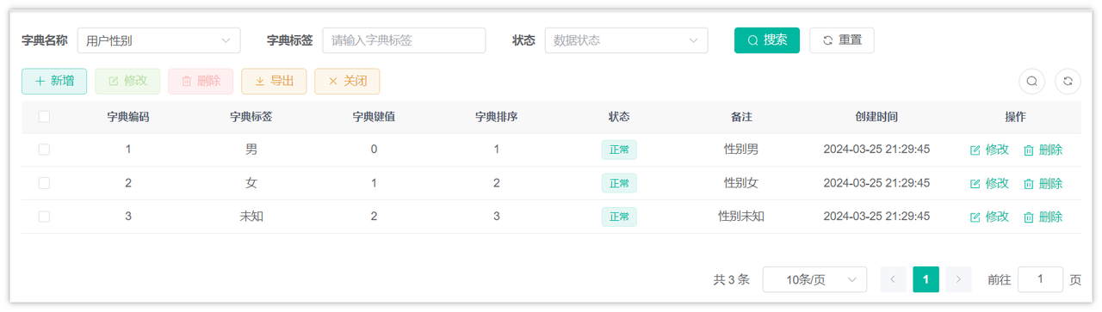
Task: Select page 1 in pagination
Action: click(926, 279)
